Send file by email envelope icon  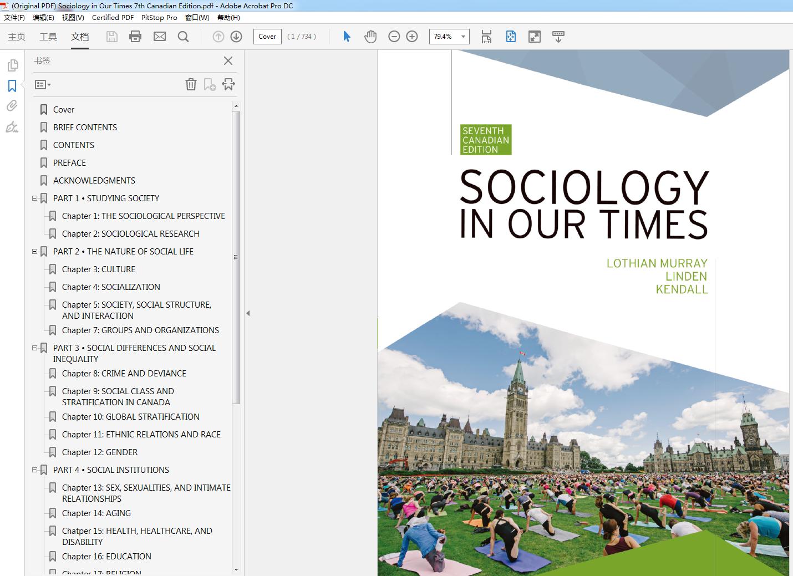click(x=160, y=37)
